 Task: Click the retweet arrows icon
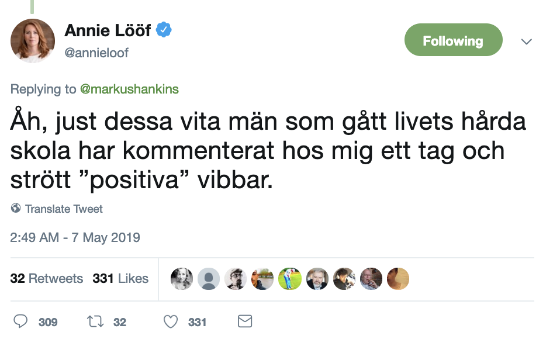95,321
